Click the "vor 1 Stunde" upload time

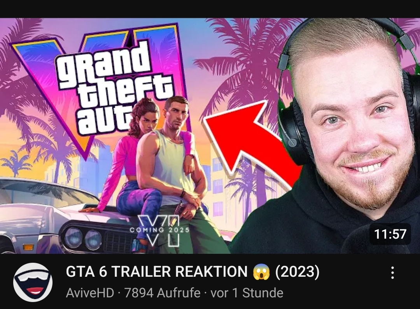[247, 293]
